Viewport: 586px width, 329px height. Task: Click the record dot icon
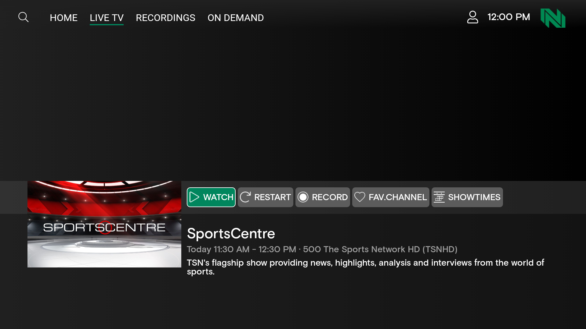[303, 197]
